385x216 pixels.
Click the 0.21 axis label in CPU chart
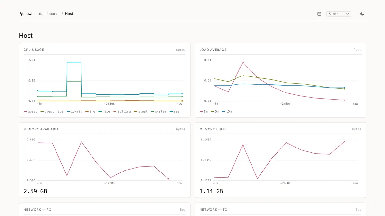32,60
